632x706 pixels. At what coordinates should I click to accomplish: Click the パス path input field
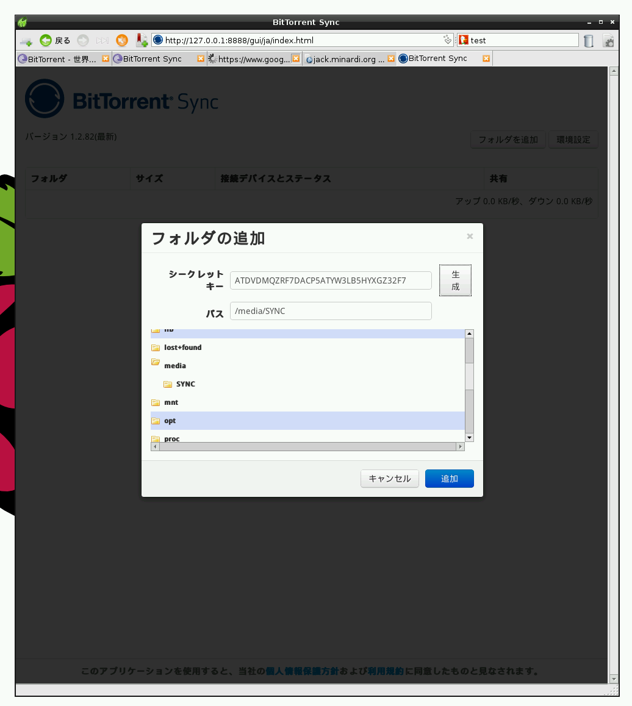pyautogui.click(x=331, y=311)
